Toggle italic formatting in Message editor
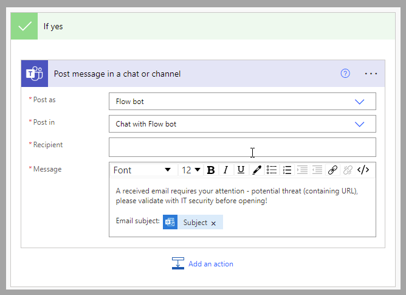Viewport: 406px width, 295px height. pos(225,170)
